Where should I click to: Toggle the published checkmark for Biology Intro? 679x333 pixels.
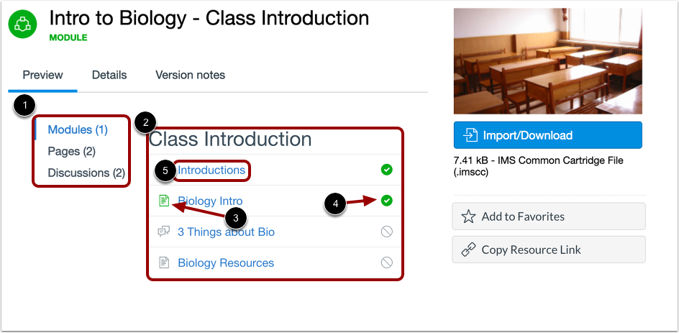[x=386, y=201]
